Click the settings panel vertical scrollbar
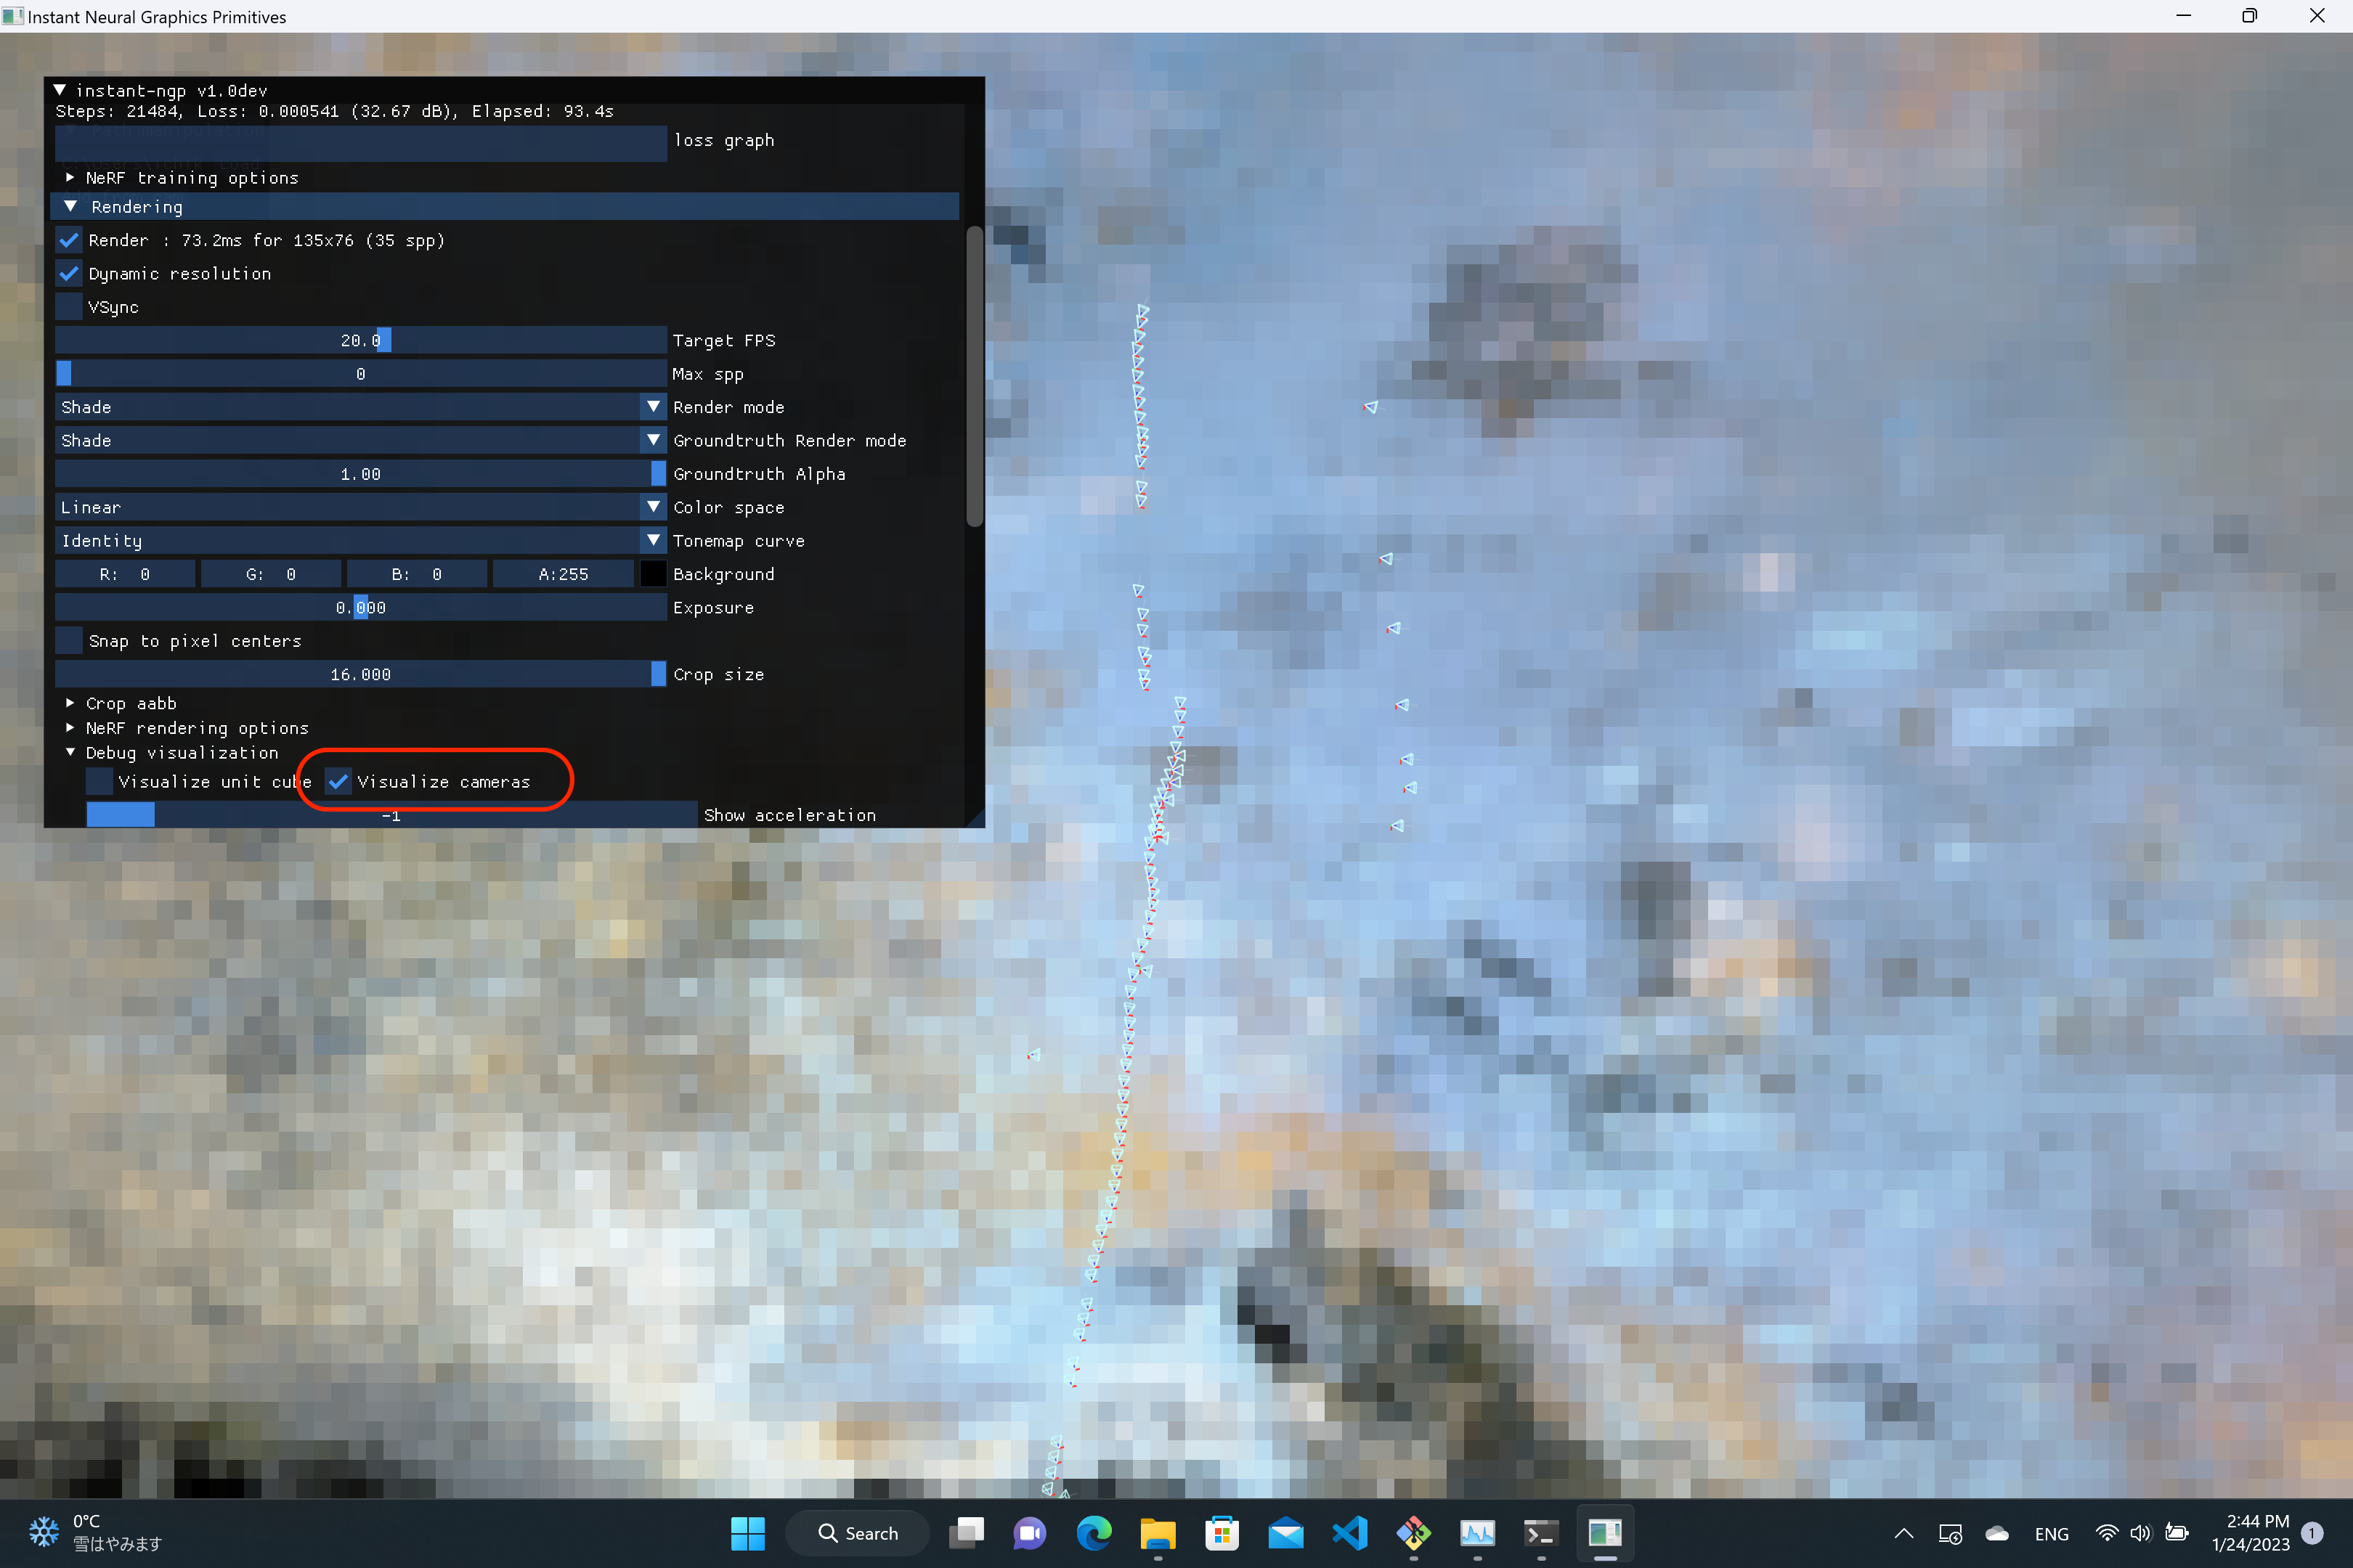The height and width of the screenshot is (1568, 2353). pyautogui.click(x=975, y=376)
